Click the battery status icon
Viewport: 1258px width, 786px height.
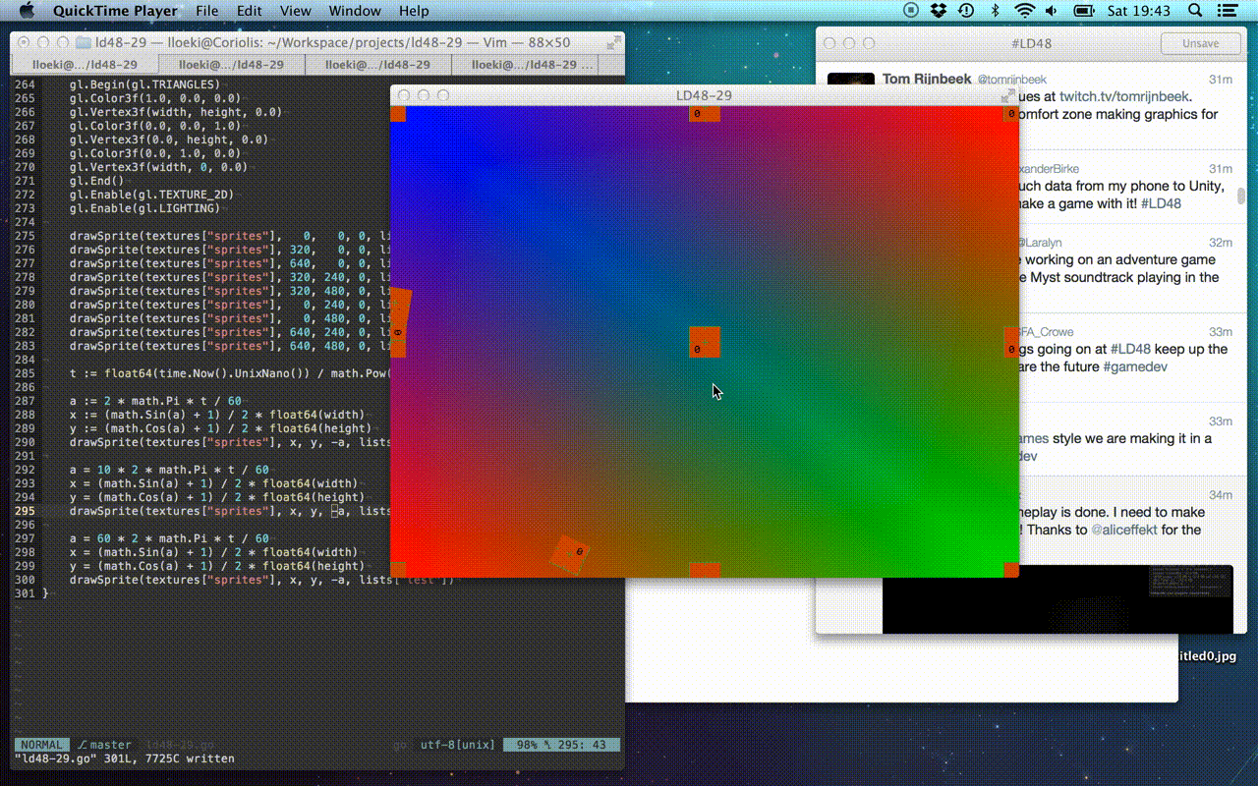1082,11
